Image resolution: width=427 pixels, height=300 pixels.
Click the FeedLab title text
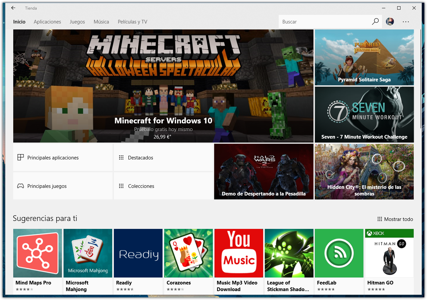click(327, 283)
